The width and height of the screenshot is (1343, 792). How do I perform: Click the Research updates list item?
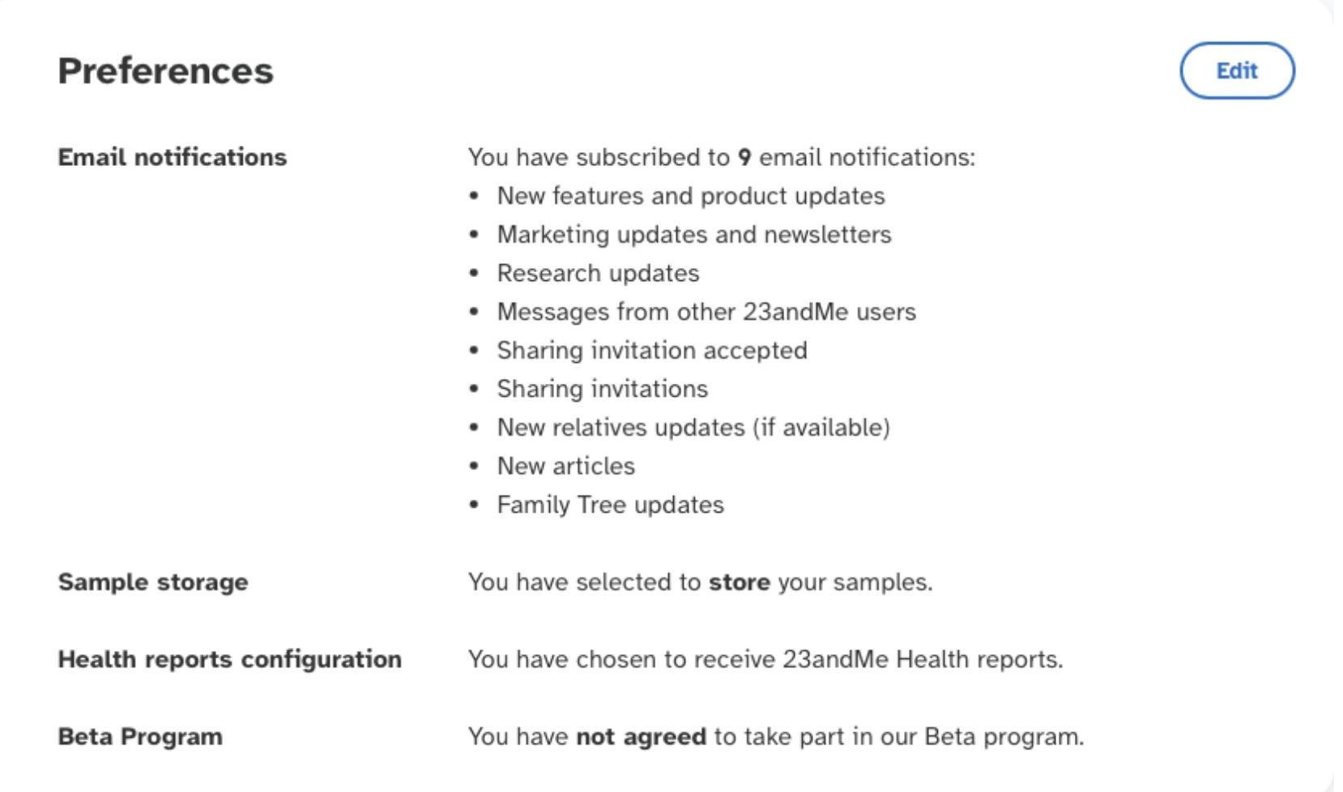[598, 274]
